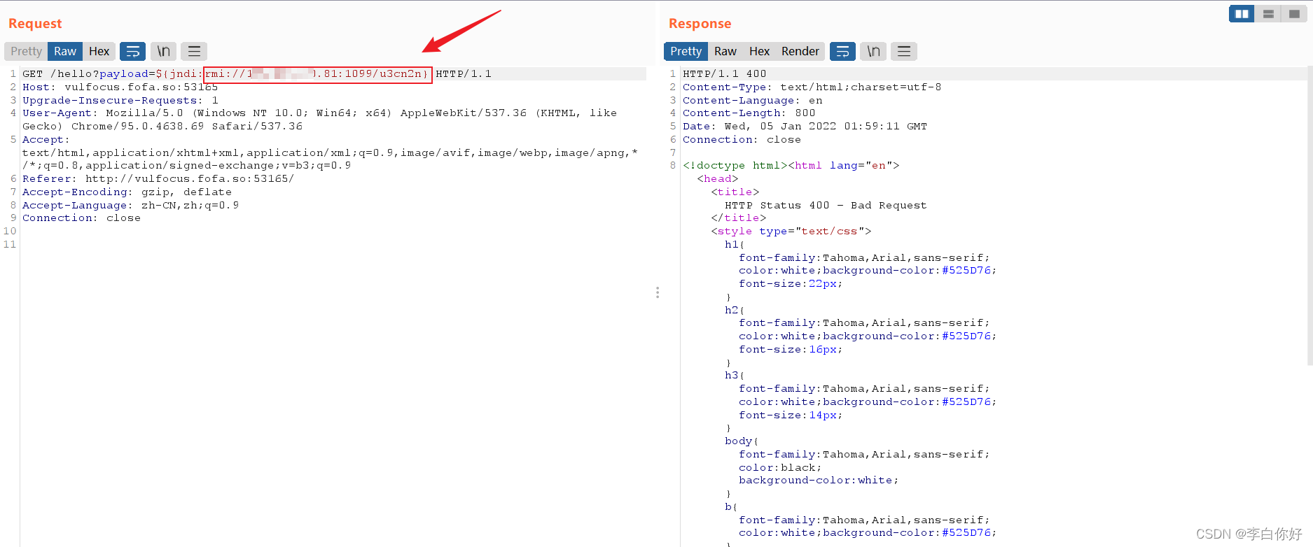Click 'Content-Type: text/html' response header
Screen dimensions: 1313x547
point(812,87)
